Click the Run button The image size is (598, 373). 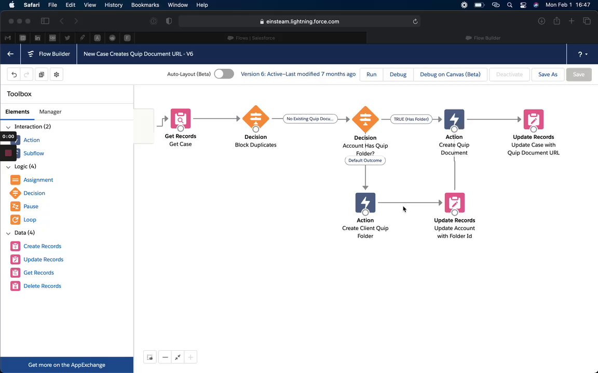pos(372,75)
